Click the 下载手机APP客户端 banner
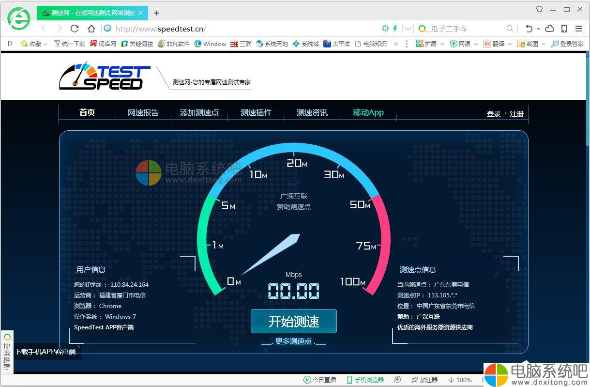The image size is (590, 387). (45, 352)
